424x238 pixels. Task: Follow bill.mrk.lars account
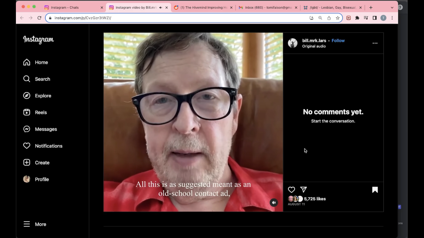[338, 41]
